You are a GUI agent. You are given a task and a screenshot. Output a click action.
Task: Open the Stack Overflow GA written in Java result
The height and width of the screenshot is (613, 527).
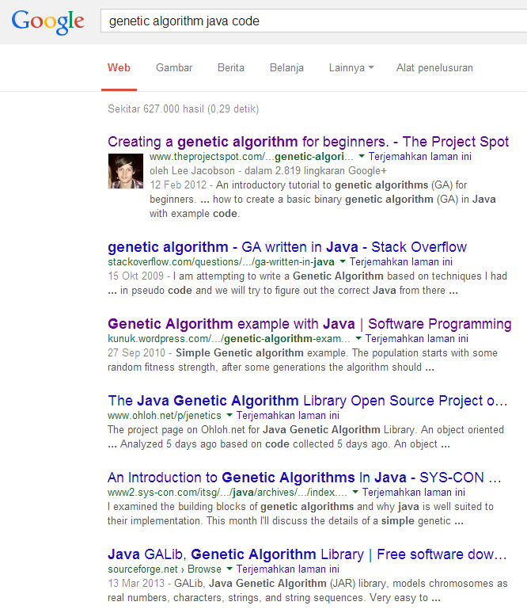pos(287,247)
